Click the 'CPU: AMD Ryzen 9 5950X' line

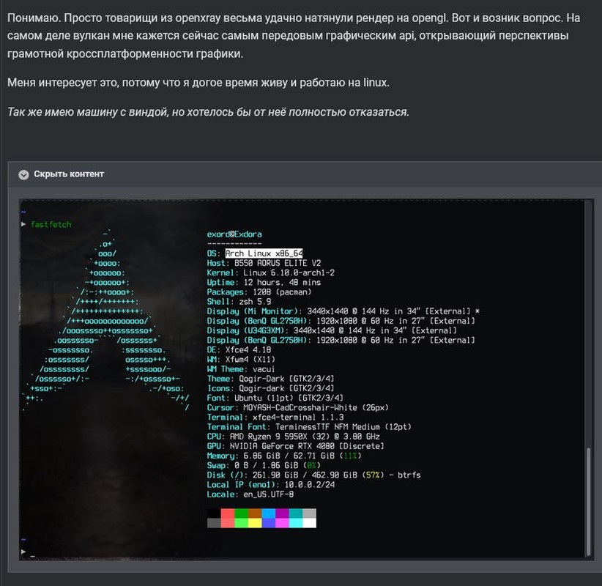tap(294, 437)
